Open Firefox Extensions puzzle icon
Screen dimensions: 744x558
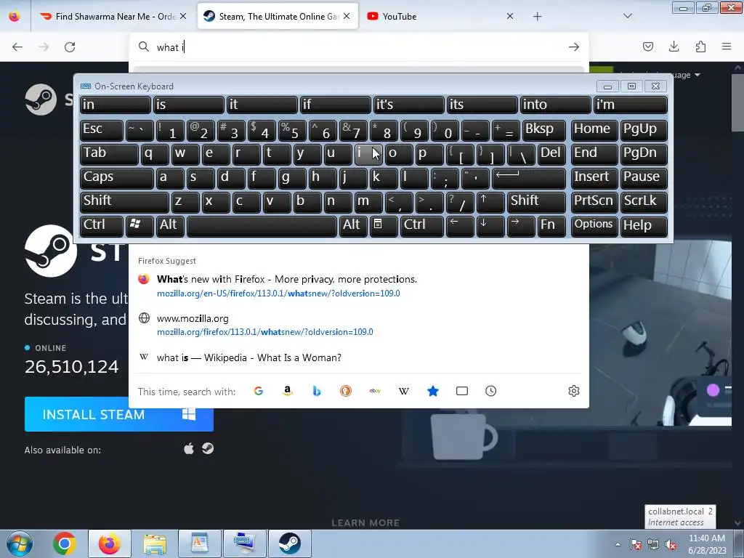point(700,46)
